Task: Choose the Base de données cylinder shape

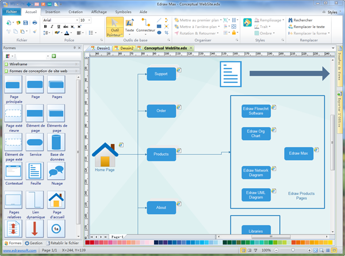Action: tap(56, 142)
